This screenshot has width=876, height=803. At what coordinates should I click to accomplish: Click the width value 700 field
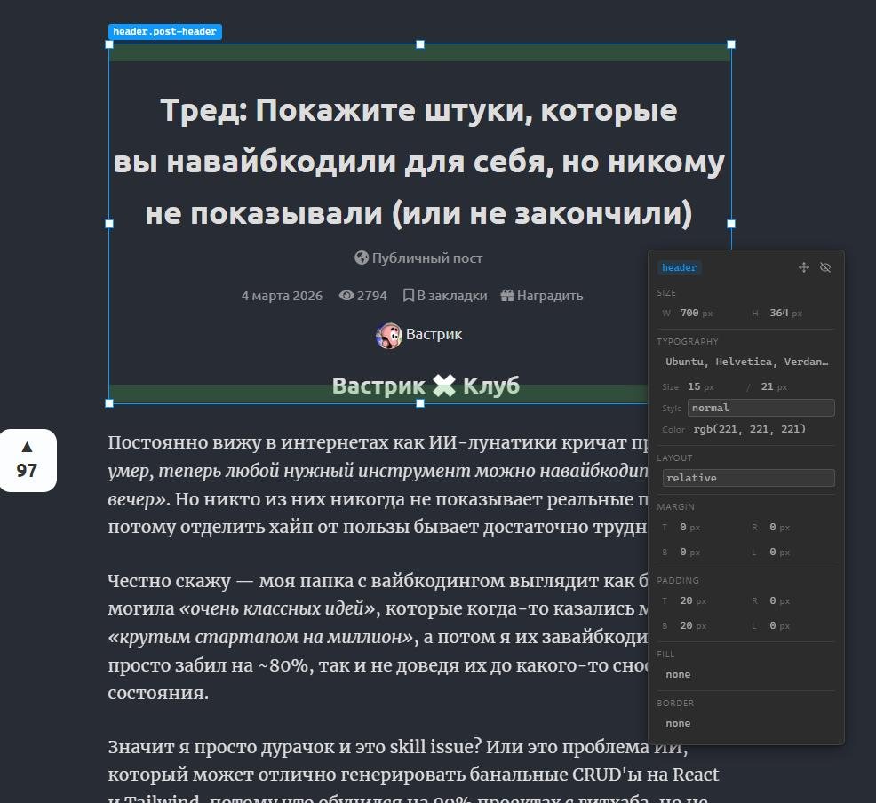tap(689, 313)
